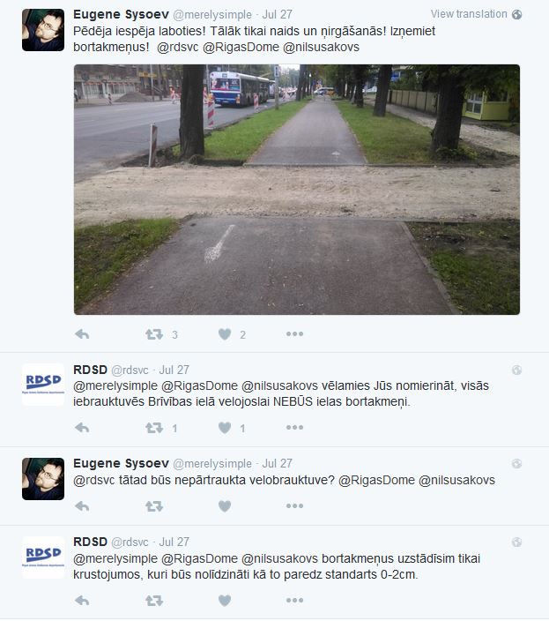The width and height of the screenshot is (549, 621).
Task: Open the bike path photo
Action: (x=297, y=190)
